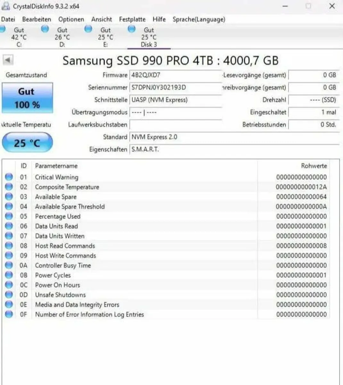
Task: Select the Unsafe Shutdowns parameter name
Action: (61, 295)
